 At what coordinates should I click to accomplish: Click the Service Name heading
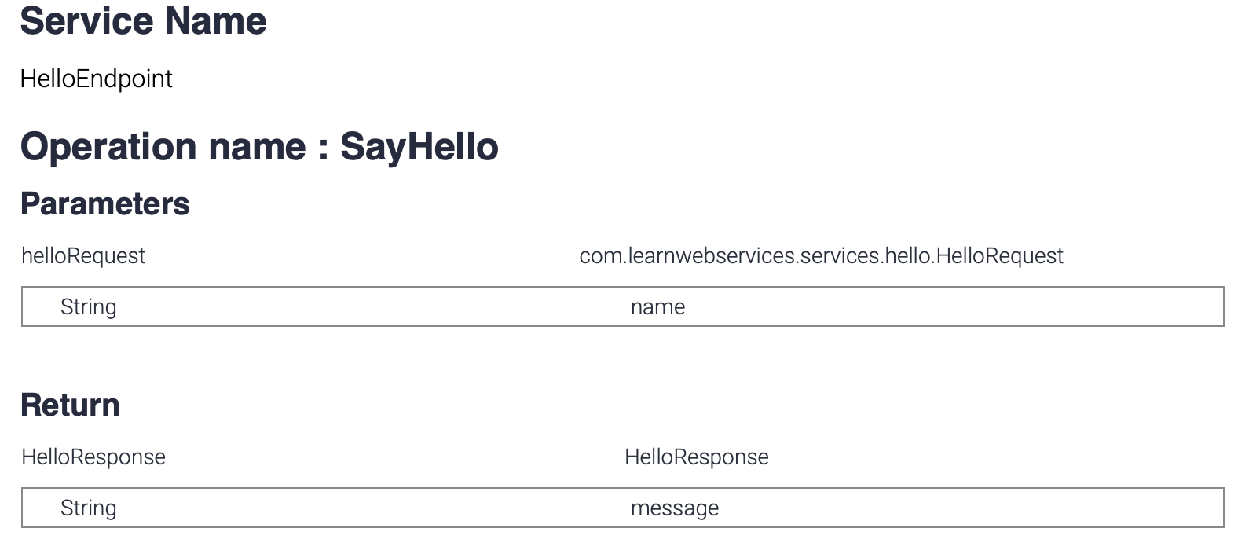pyautogui.click(x=143, y=21)
